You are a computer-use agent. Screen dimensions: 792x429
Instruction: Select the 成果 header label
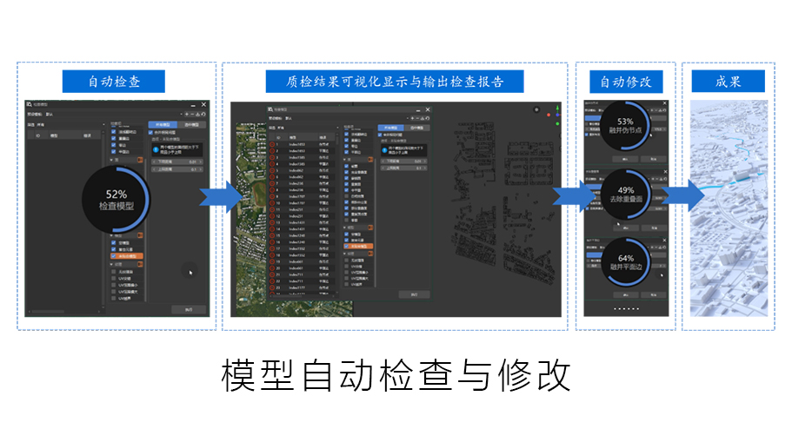click(x=728, y=82)
